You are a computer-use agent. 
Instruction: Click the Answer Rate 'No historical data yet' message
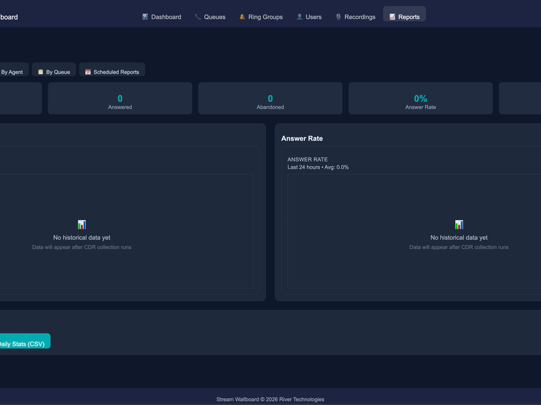(458, 238)
